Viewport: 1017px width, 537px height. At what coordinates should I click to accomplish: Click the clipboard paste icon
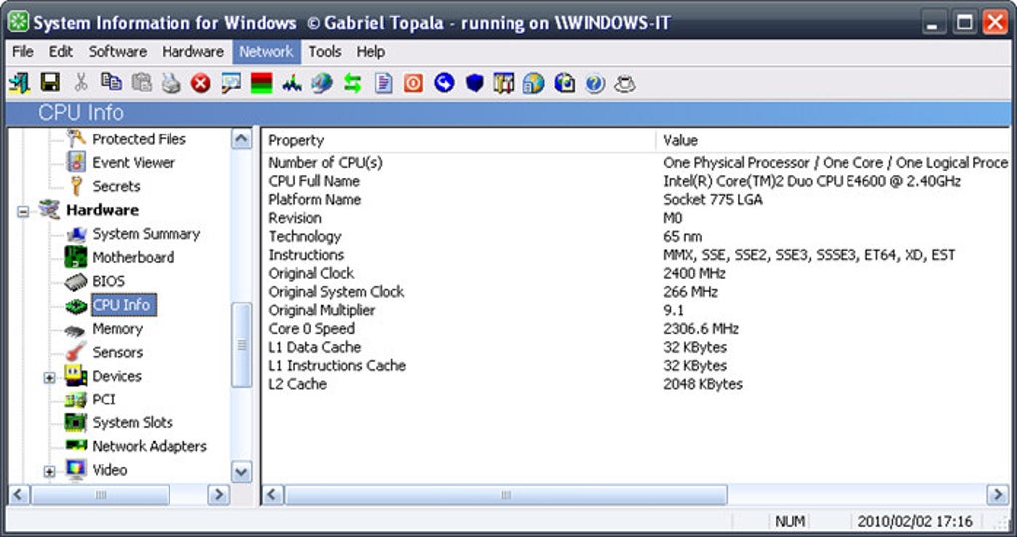click(x=142, y=83)
